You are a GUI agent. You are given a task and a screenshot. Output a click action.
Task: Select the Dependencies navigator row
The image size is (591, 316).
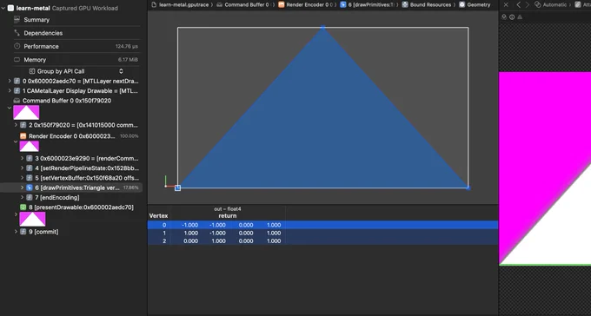[76, 33]
